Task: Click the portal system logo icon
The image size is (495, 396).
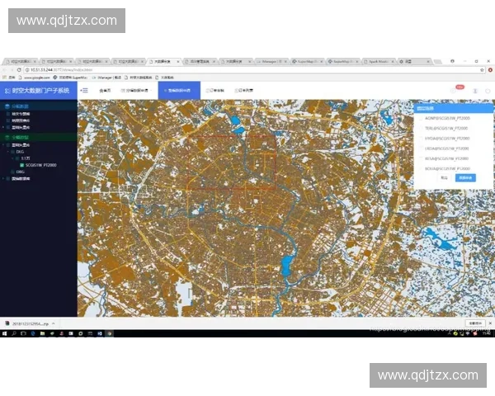Action: (7, 91)
